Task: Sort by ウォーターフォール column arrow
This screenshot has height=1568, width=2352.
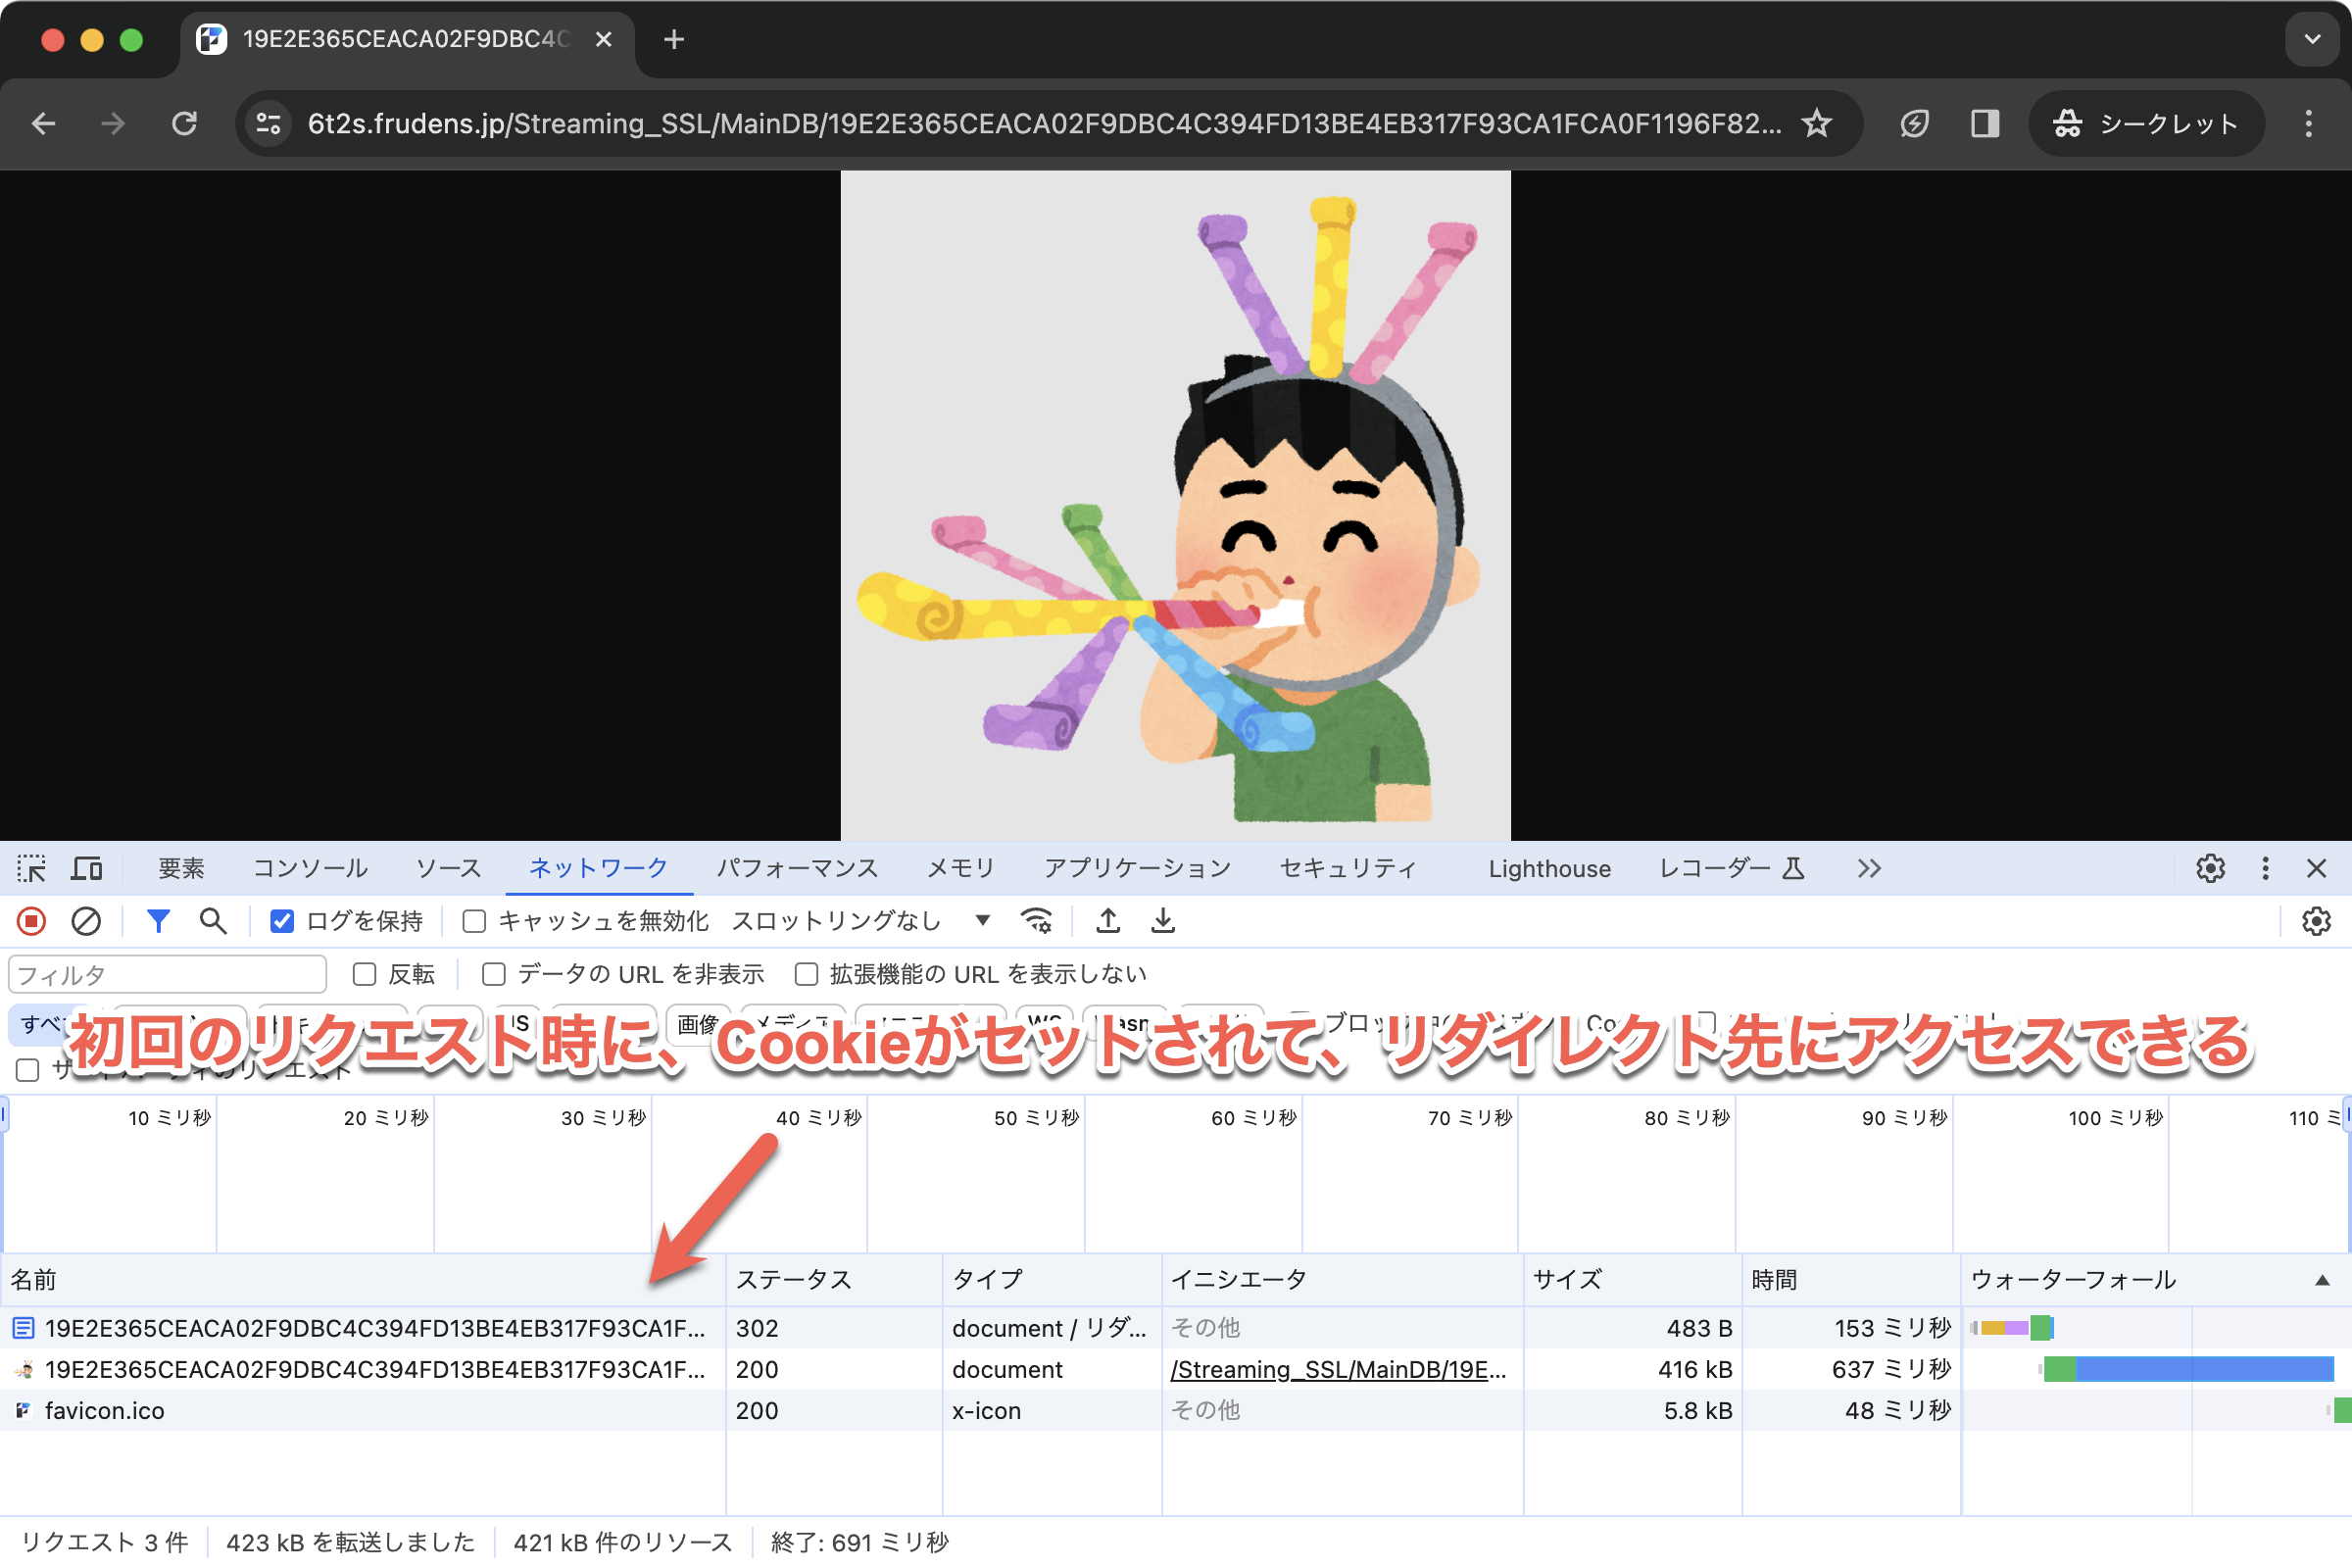Action: pyautogui.click(x=2322, y=1280)
